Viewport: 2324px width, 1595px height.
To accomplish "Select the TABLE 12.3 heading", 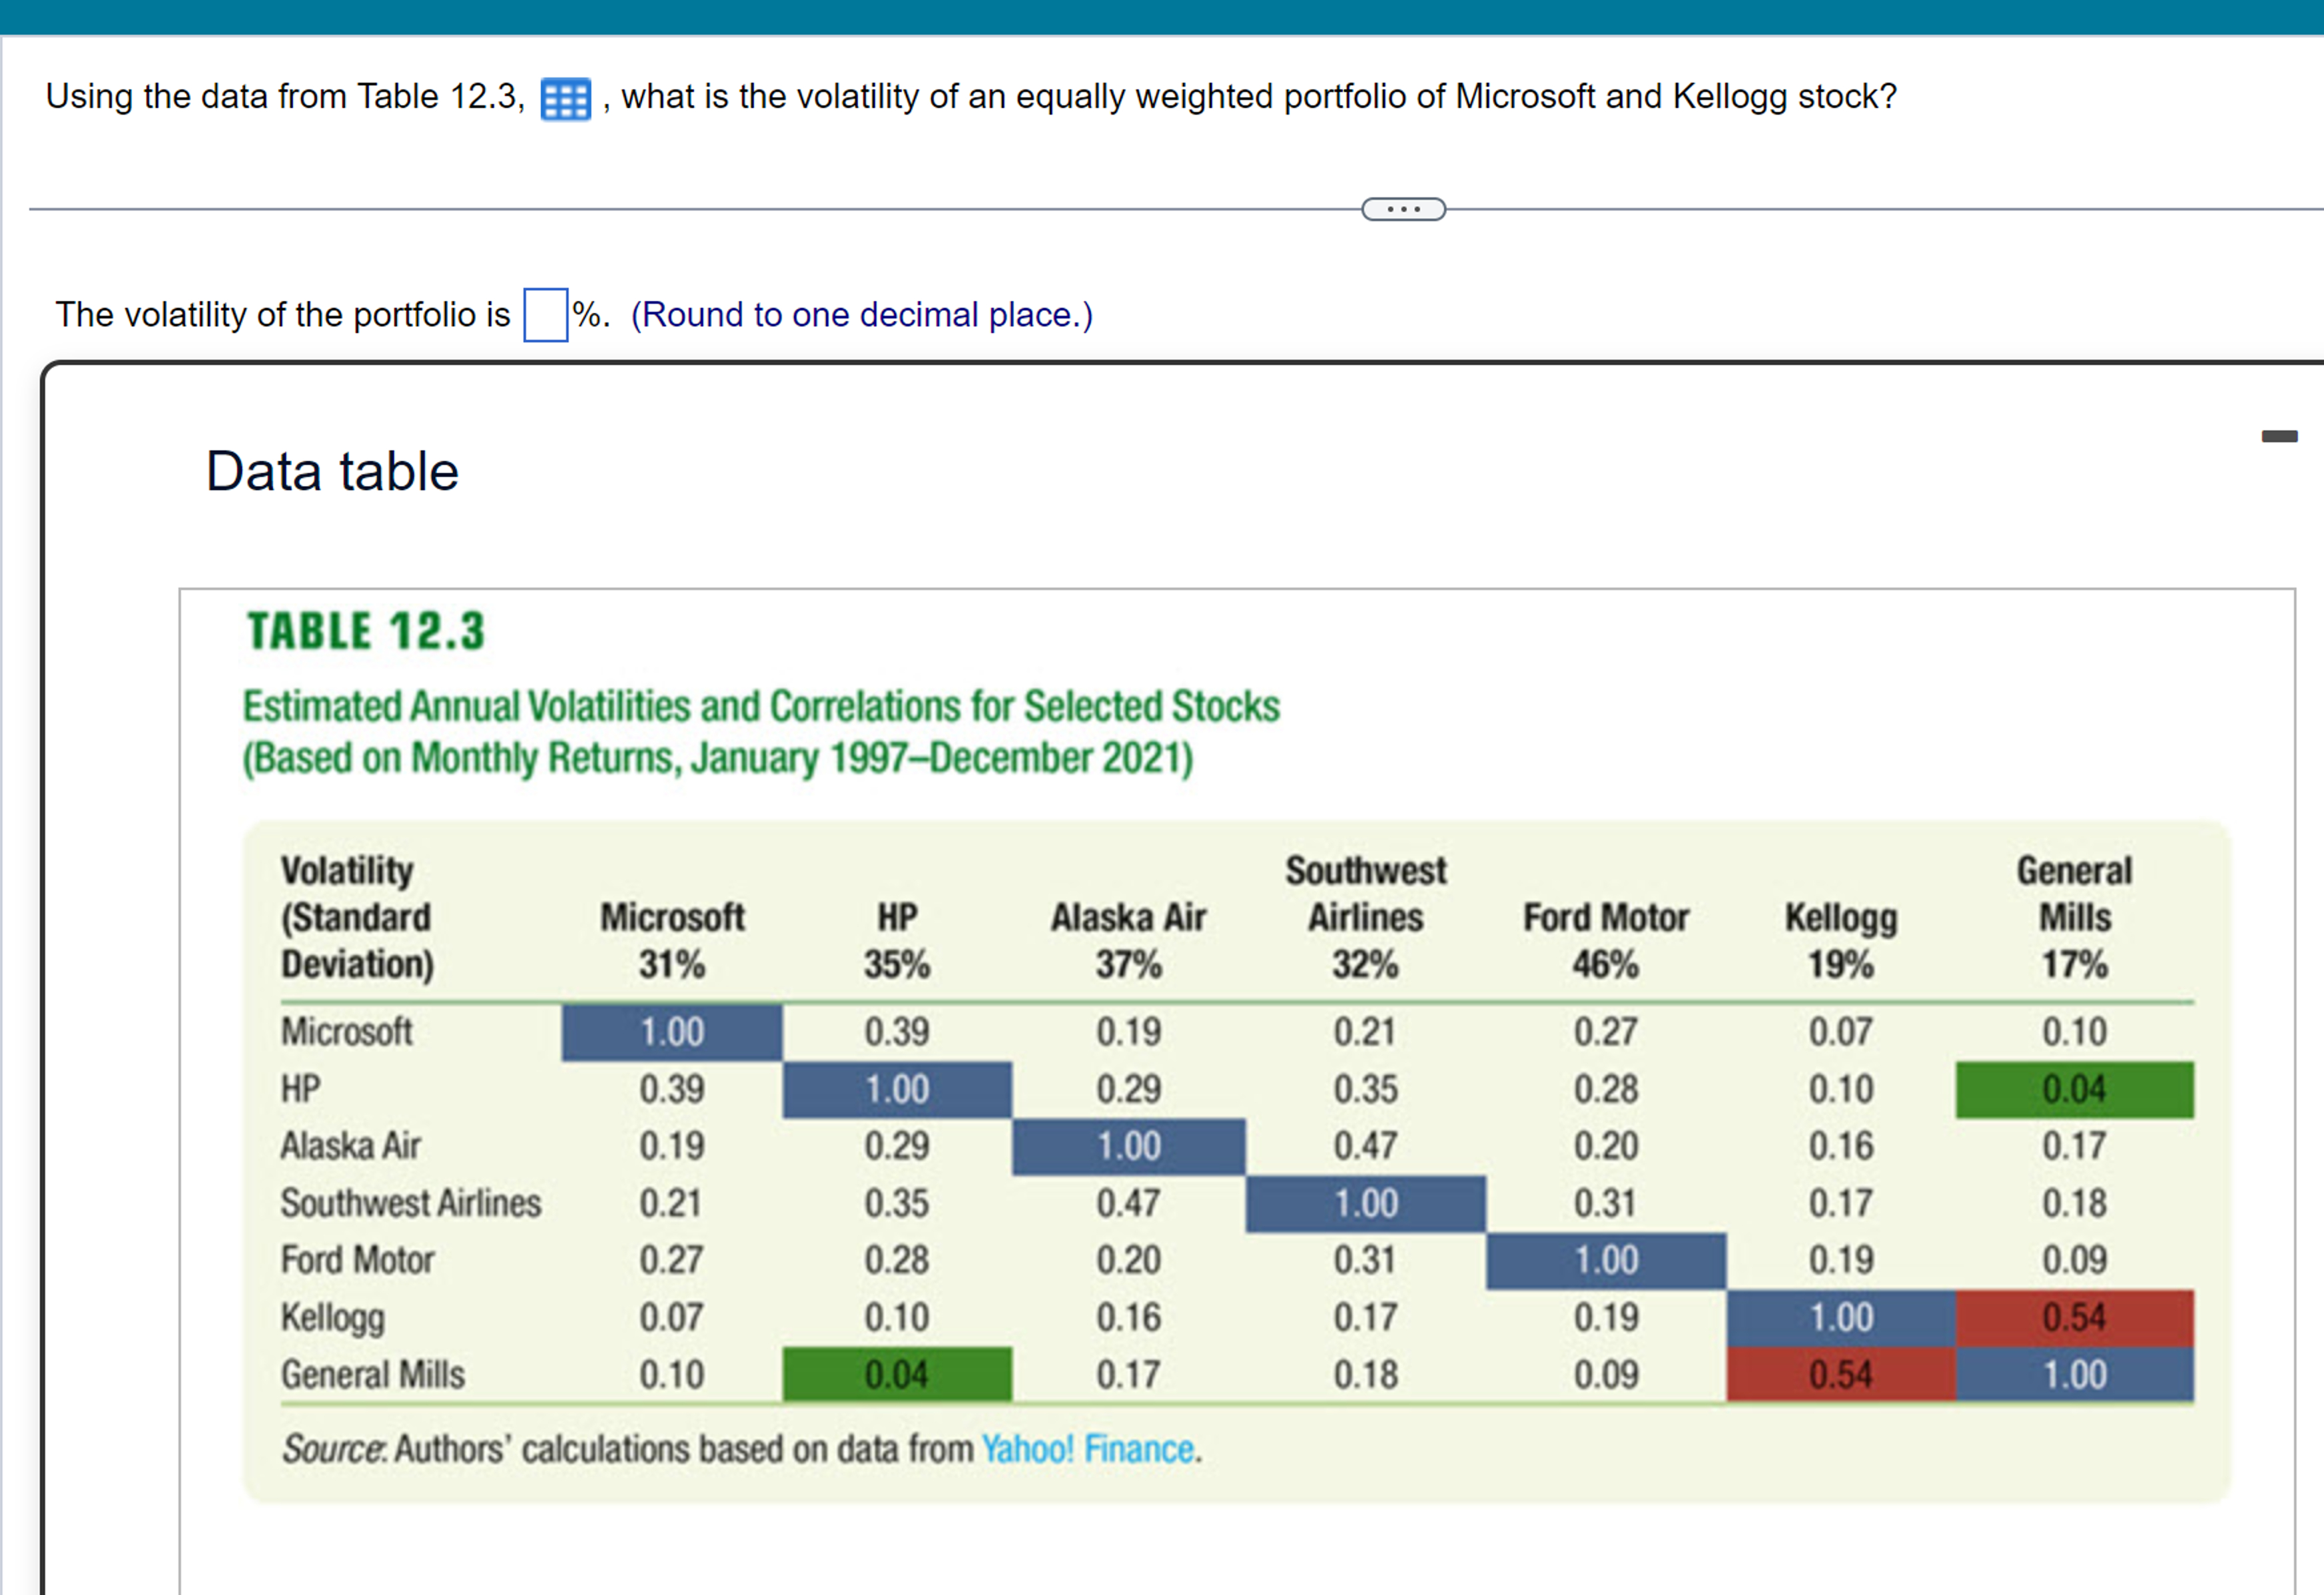I will click(x=366, y=629).
